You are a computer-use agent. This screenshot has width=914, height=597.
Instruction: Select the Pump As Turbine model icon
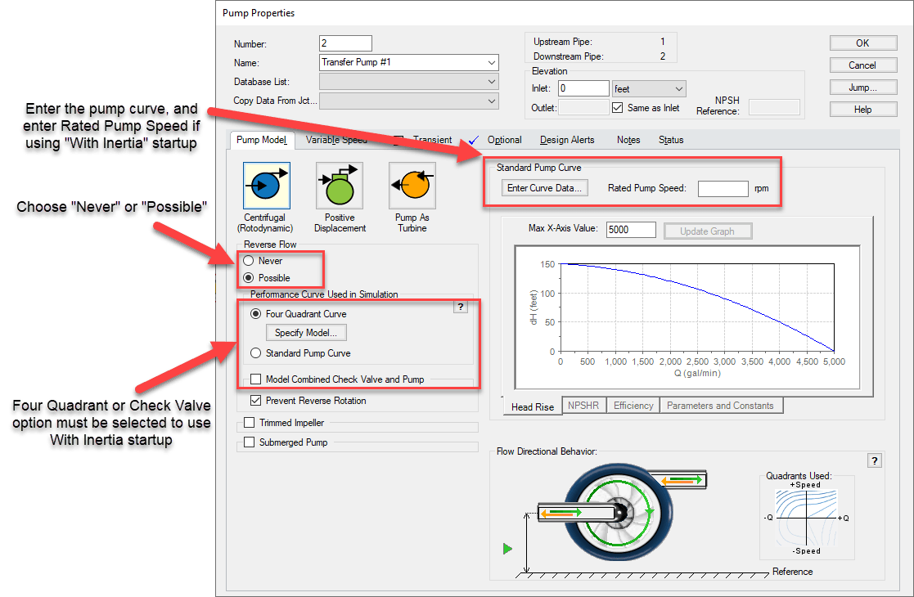tap(412, 186)
